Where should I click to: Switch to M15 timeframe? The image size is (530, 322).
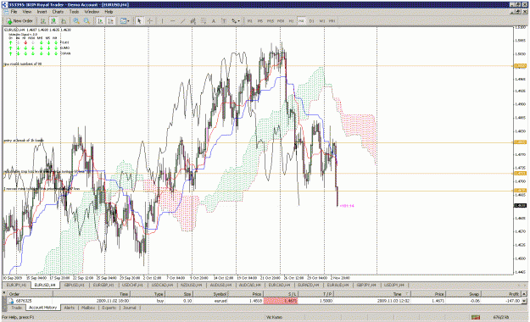pos(271,21)
